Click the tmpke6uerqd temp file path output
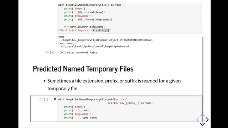228x128 pixels. (x=95, y=47)
